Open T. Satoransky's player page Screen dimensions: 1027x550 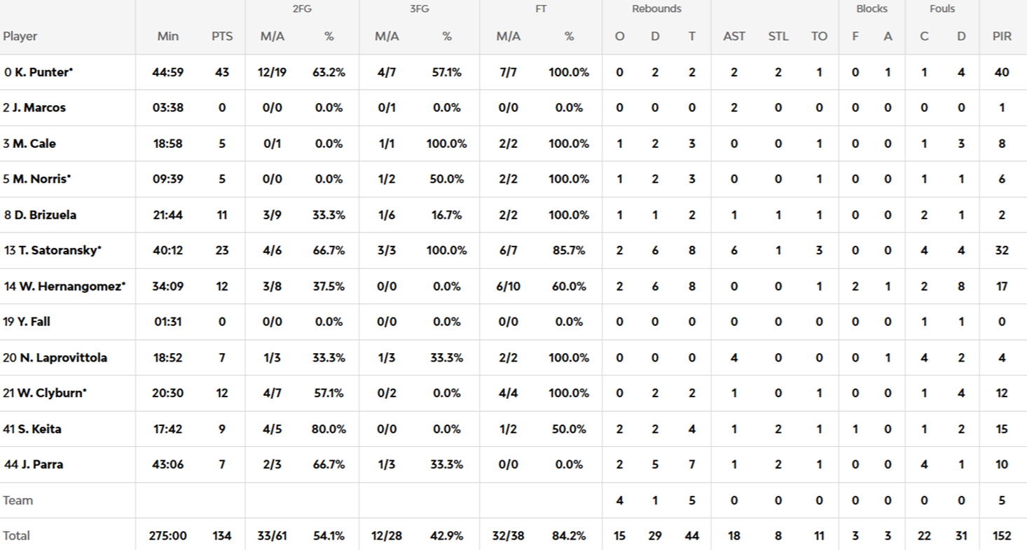pyautogui.click(x=57, y=251)
